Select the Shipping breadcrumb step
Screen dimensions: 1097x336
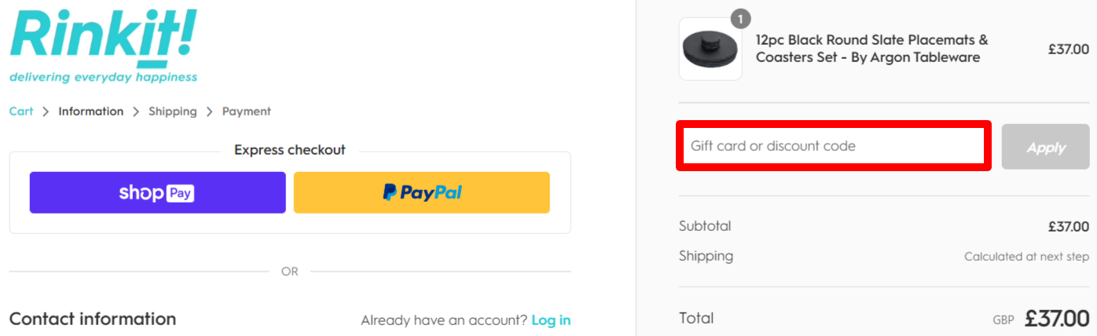[x=173, y=111]
